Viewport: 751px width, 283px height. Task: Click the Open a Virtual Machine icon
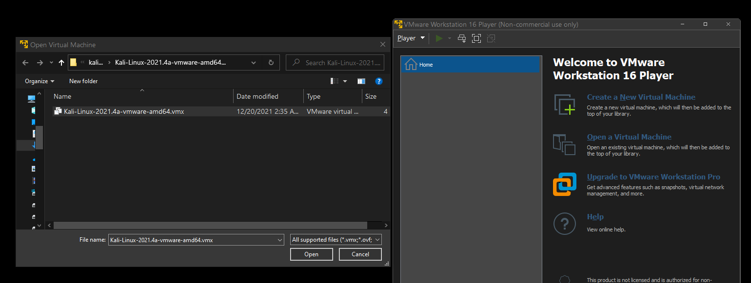(x=565, y=144)
